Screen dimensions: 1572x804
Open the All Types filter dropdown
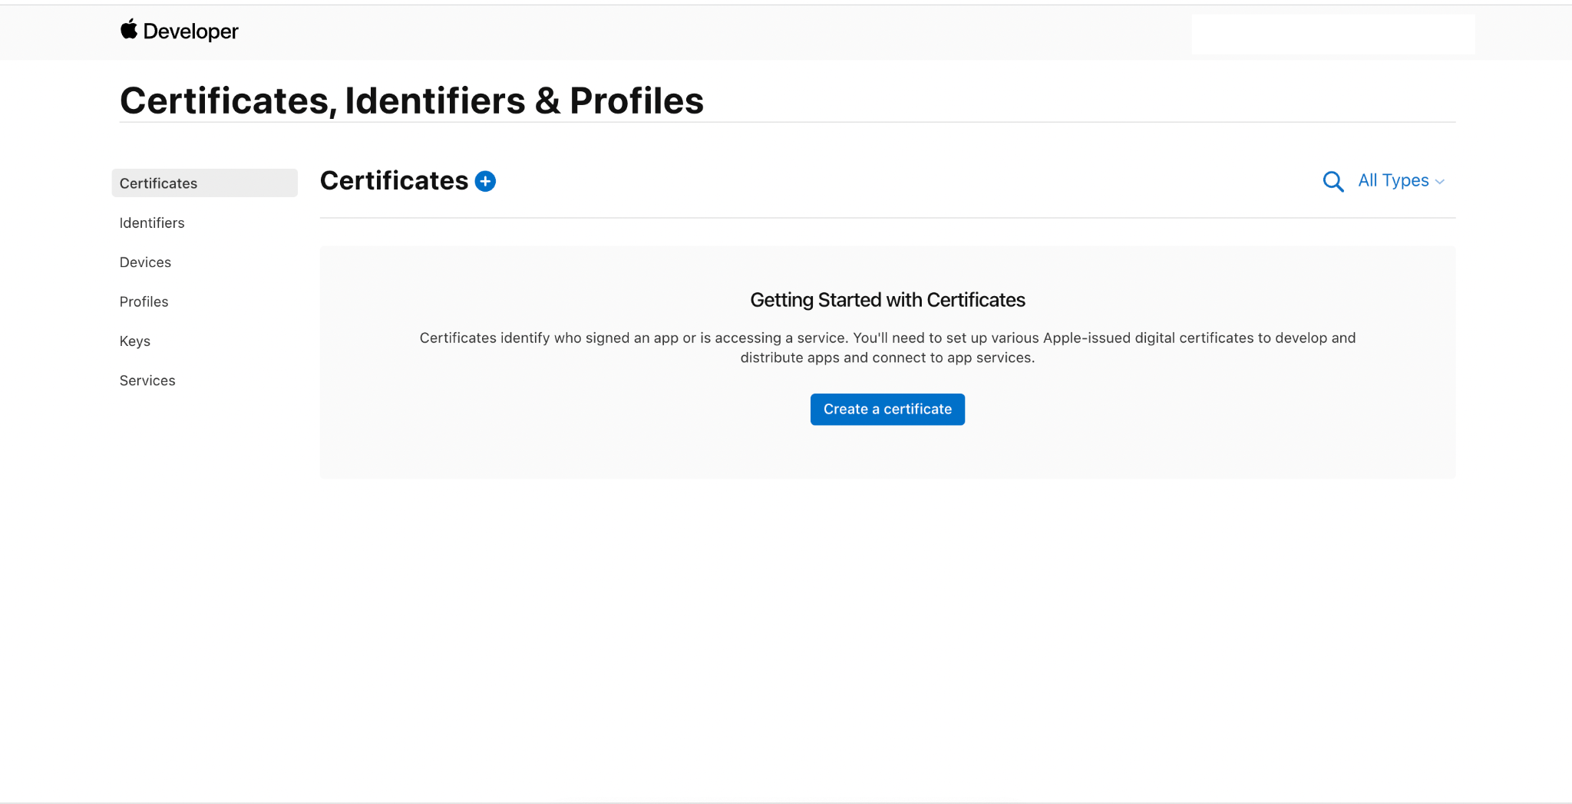click(x=1393, y=180)
